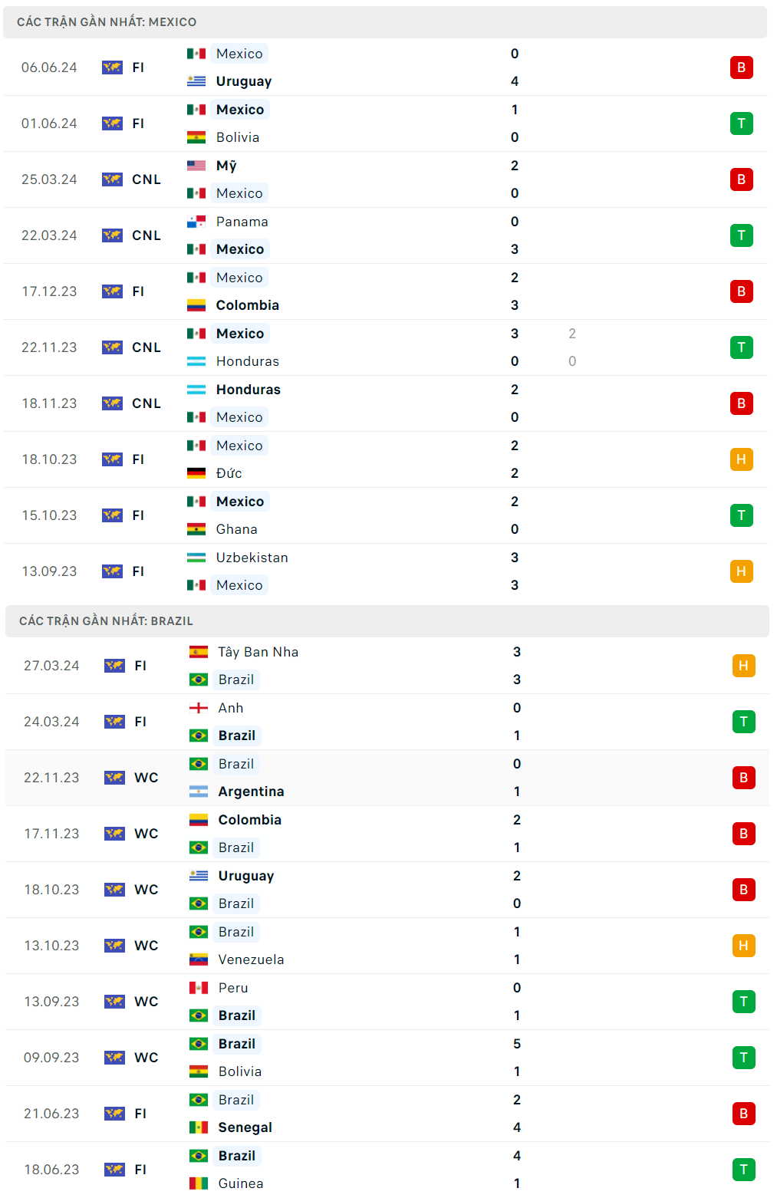Viewport: 777px width, 1198px height.
Task: Click the red B badge for the Mexico–Uruguay match
Action: tap(741, 67)
